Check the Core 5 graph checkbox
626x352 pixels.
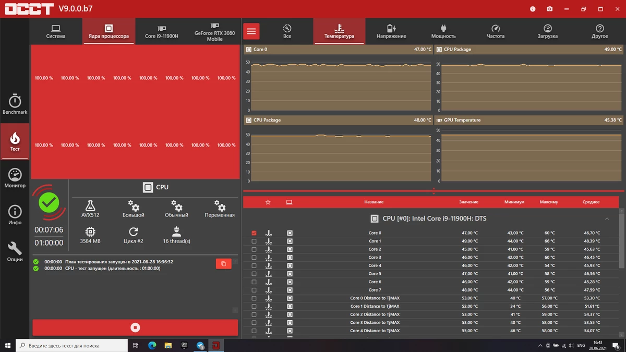254,274
